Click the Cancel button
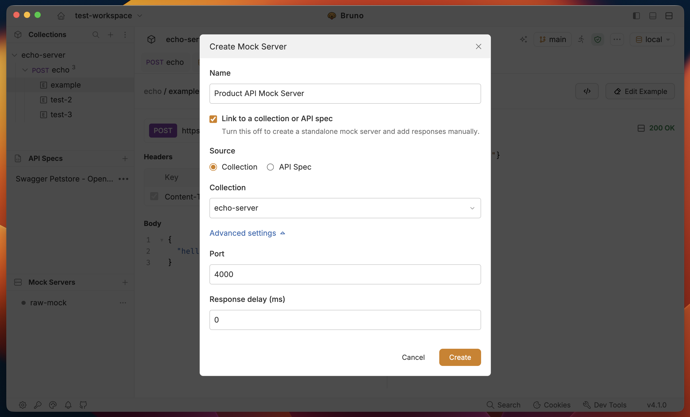The image size is (690, 417). (413, 357)
